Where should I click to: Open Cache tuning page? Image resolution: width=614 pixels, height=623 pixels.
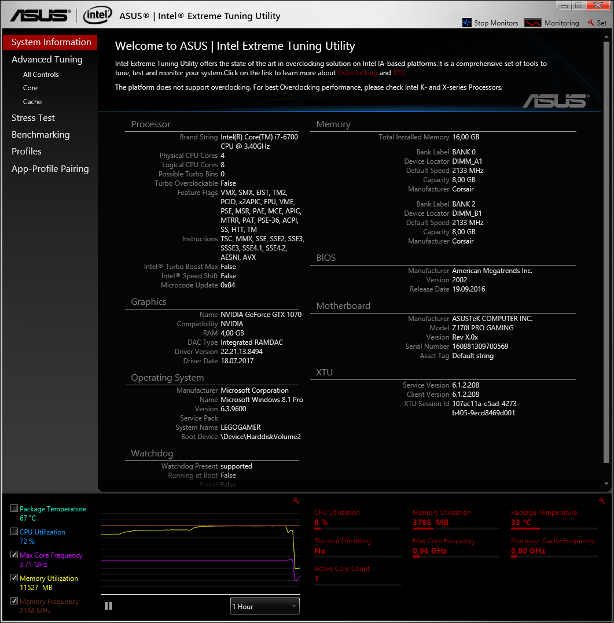(x=32, y=102)
